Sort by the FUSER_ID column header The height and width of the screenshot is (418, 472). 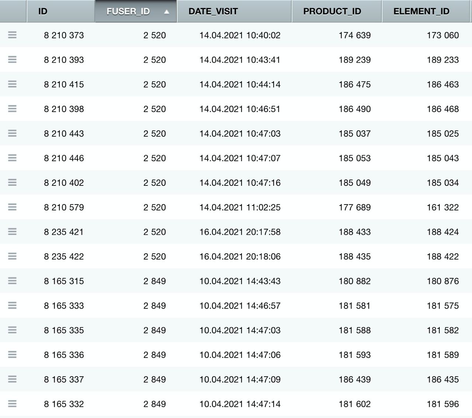click(x=136, y=11)
